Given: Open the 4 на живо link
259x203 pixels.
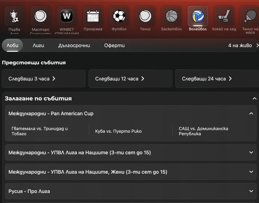Looking at the screenshot, I should 243,45.
